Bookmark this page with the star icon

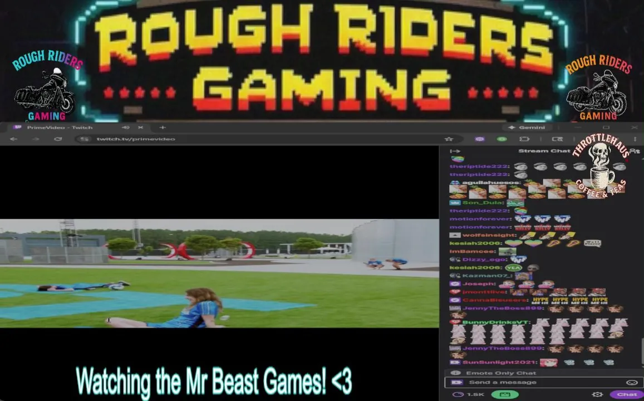[x=449, y=139]
